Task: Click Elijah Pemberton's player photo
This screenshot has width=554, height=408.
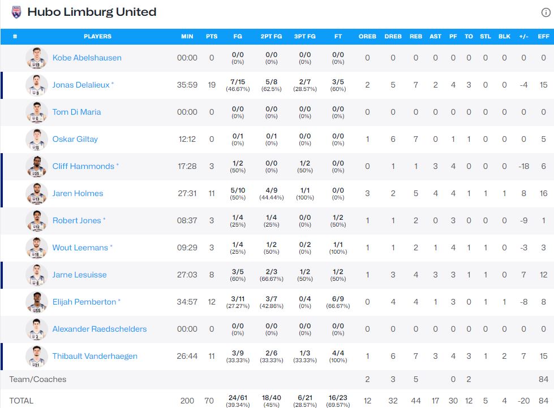Action: coord(36,302)
